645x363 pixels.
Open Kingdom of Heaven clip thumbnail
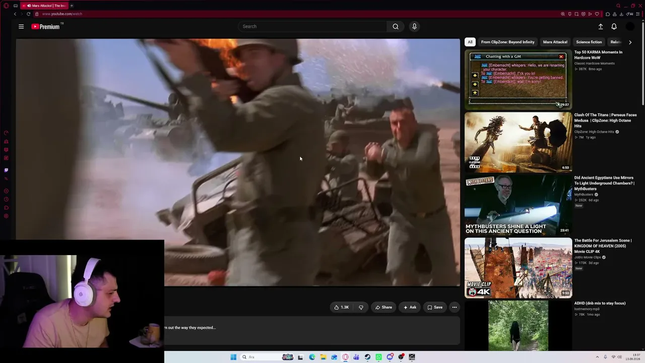tap(518, 268)
